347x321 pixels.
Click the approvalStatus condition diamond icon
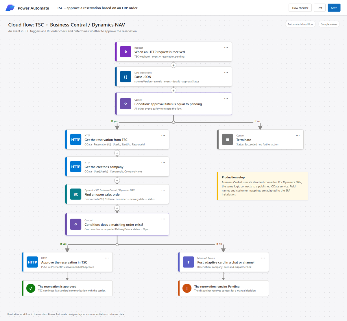tap(125, 104)
